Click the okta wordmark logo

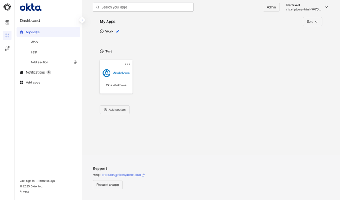pos(31,7)
